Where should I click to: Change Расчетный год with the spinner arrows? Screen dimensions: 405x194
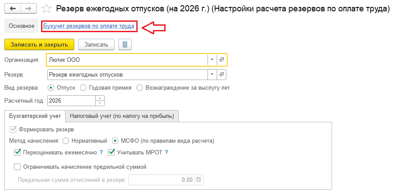pos(100,100)
